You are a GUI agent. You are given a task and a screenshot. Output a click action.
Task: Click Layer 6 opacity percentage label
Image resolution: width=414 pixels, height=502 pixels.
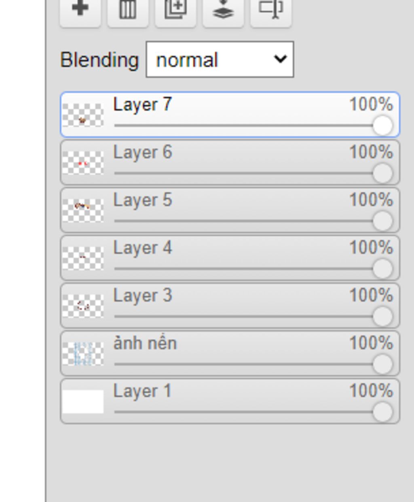(x=371, y=152)
